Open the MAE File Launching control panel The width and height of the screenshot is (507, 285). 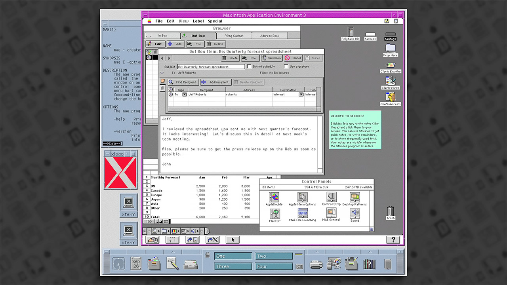tap(303, 214)
